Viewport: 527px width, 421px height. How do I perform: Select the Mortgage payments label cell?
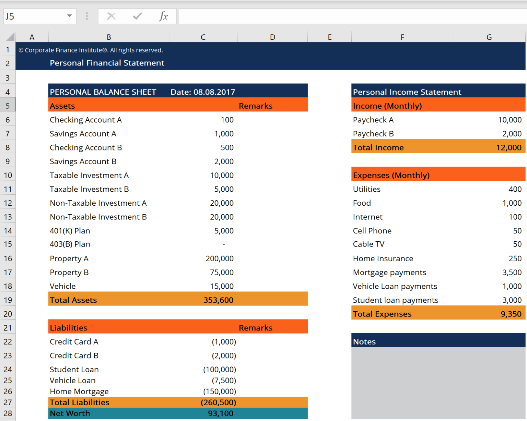tap(389, 272)
